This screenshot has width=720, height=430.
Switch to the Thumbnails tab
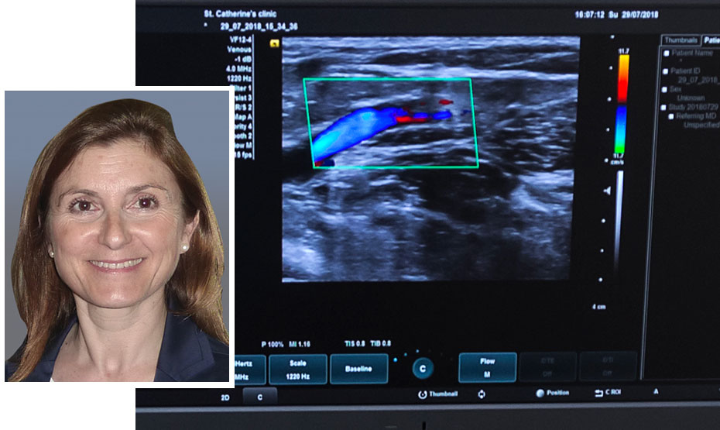click(x=681, y=40)
